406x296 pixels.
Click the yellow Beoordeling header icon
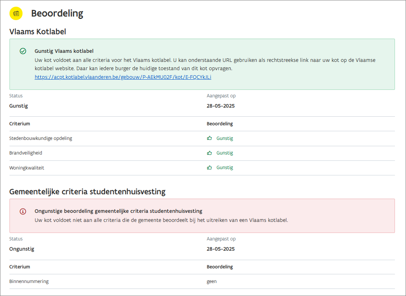click(16, 13)
